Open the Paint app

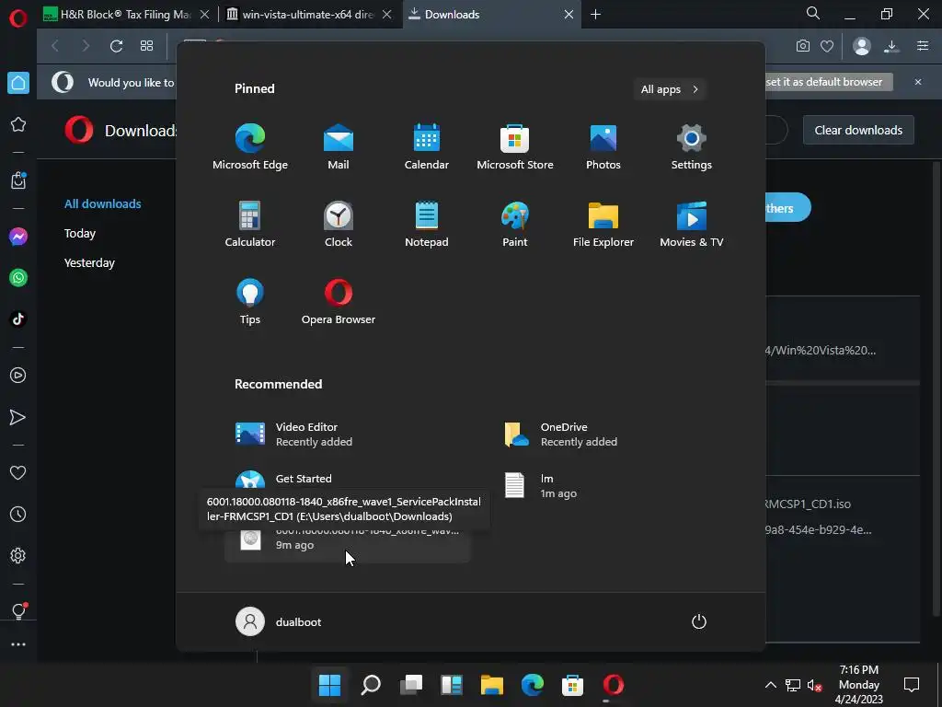coord(515,225)
